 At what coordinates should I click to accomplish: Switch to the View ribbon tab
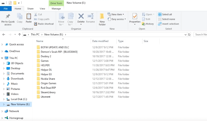pos(42,9)
